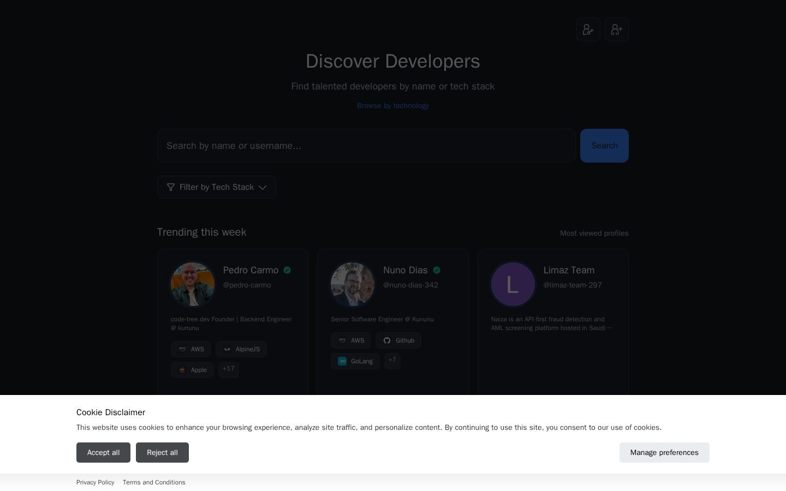Select the AlpineJS tech tag
Image resolution: width=786 pixels, height=491 pixels.
click(241, 349)
